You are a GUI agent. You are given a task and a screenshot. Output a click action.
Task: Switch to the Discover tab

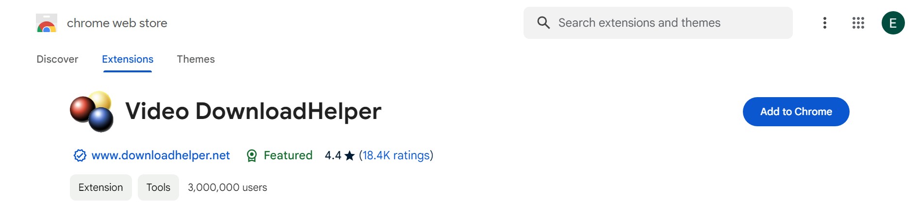click(x=57, y=59)
